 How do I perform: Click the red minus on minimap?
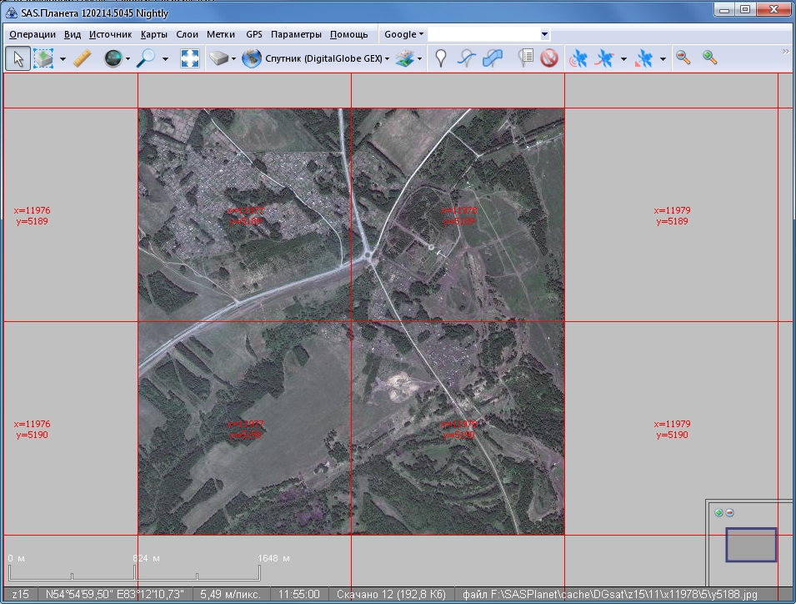pyautogui.click(x=730, y=512)
